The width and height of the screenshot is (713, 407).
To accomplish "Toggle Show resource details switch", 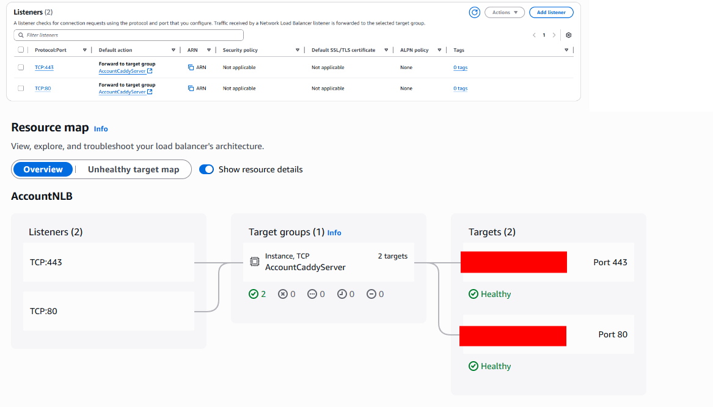I will click(x=207, y=169).
